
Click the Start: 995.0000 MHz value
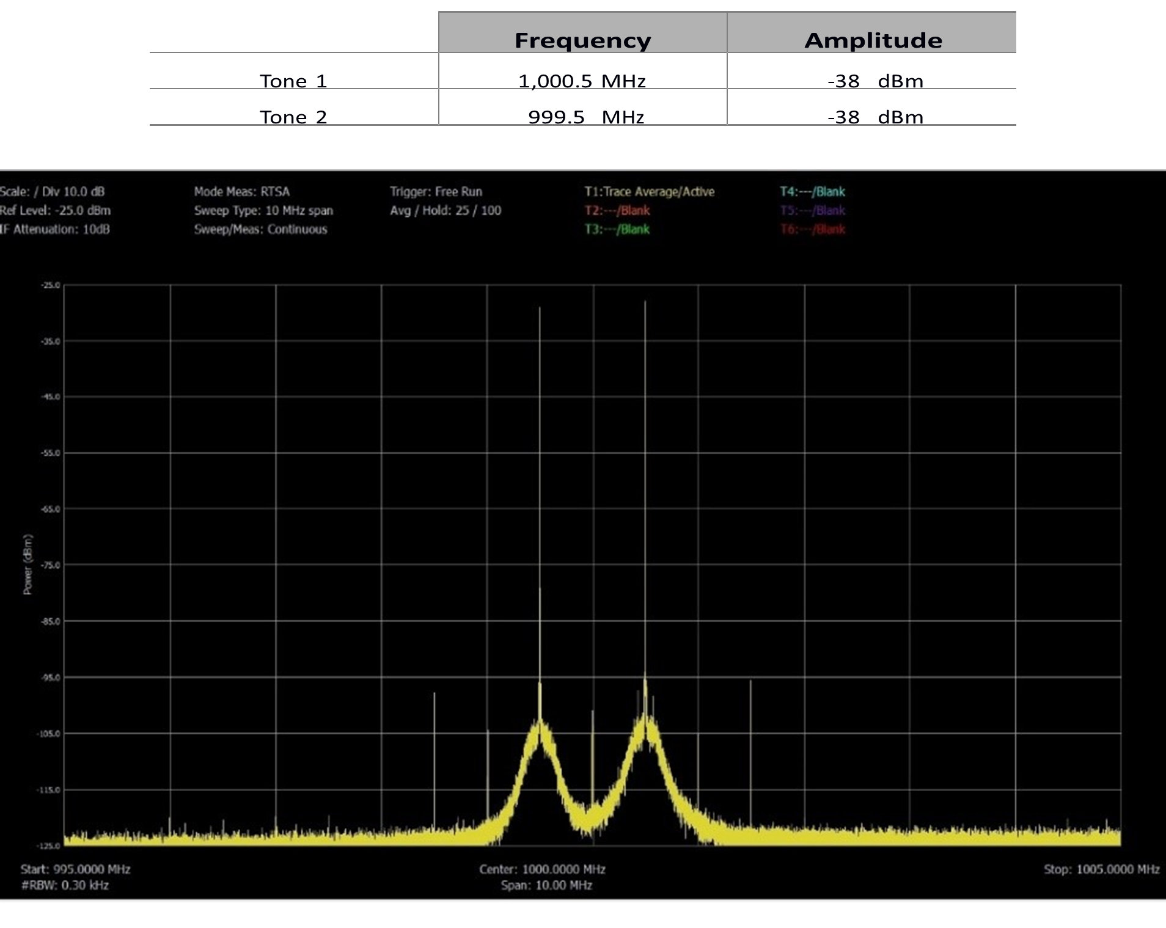(x=76, y=869)
